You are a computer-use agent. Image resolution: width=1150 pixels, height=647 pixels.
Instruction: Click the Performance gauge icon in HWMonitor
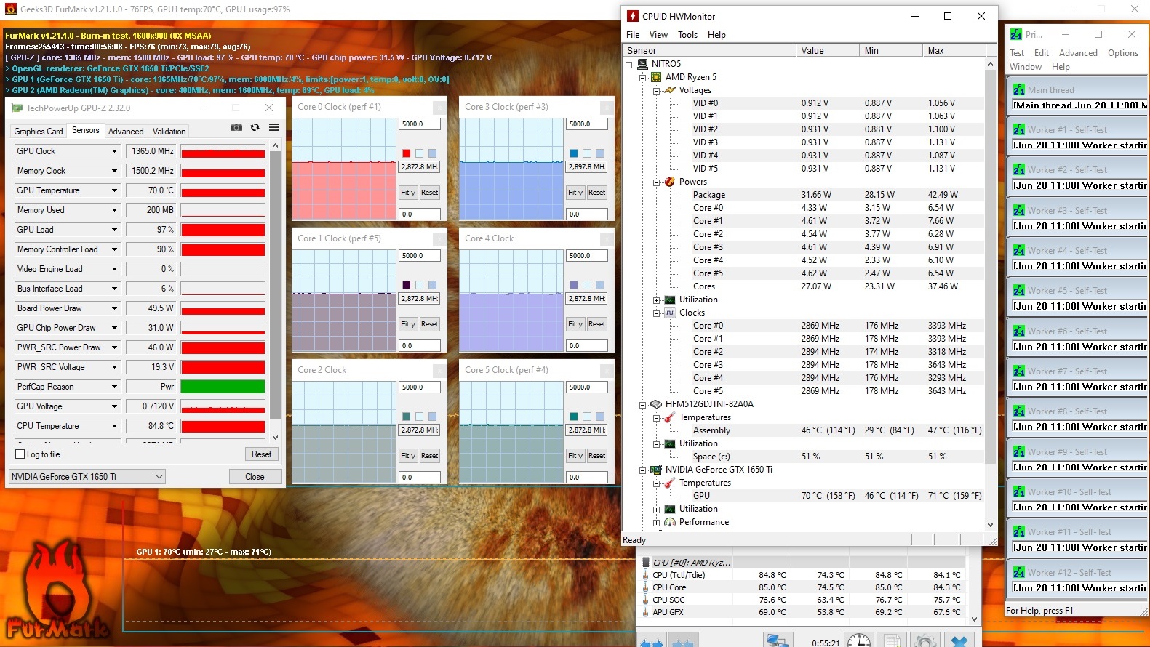click(x=670, y=522)
